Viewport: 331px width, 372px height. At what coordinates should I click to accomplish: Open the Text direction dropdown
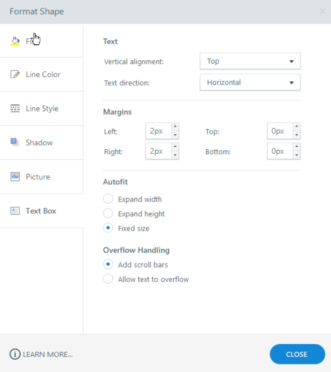tap(250, 82)
